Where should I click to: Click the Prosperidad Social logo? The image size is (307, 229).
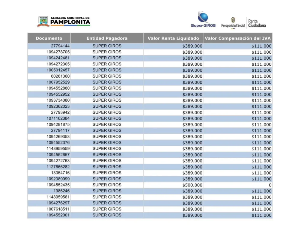coord(233,23)
